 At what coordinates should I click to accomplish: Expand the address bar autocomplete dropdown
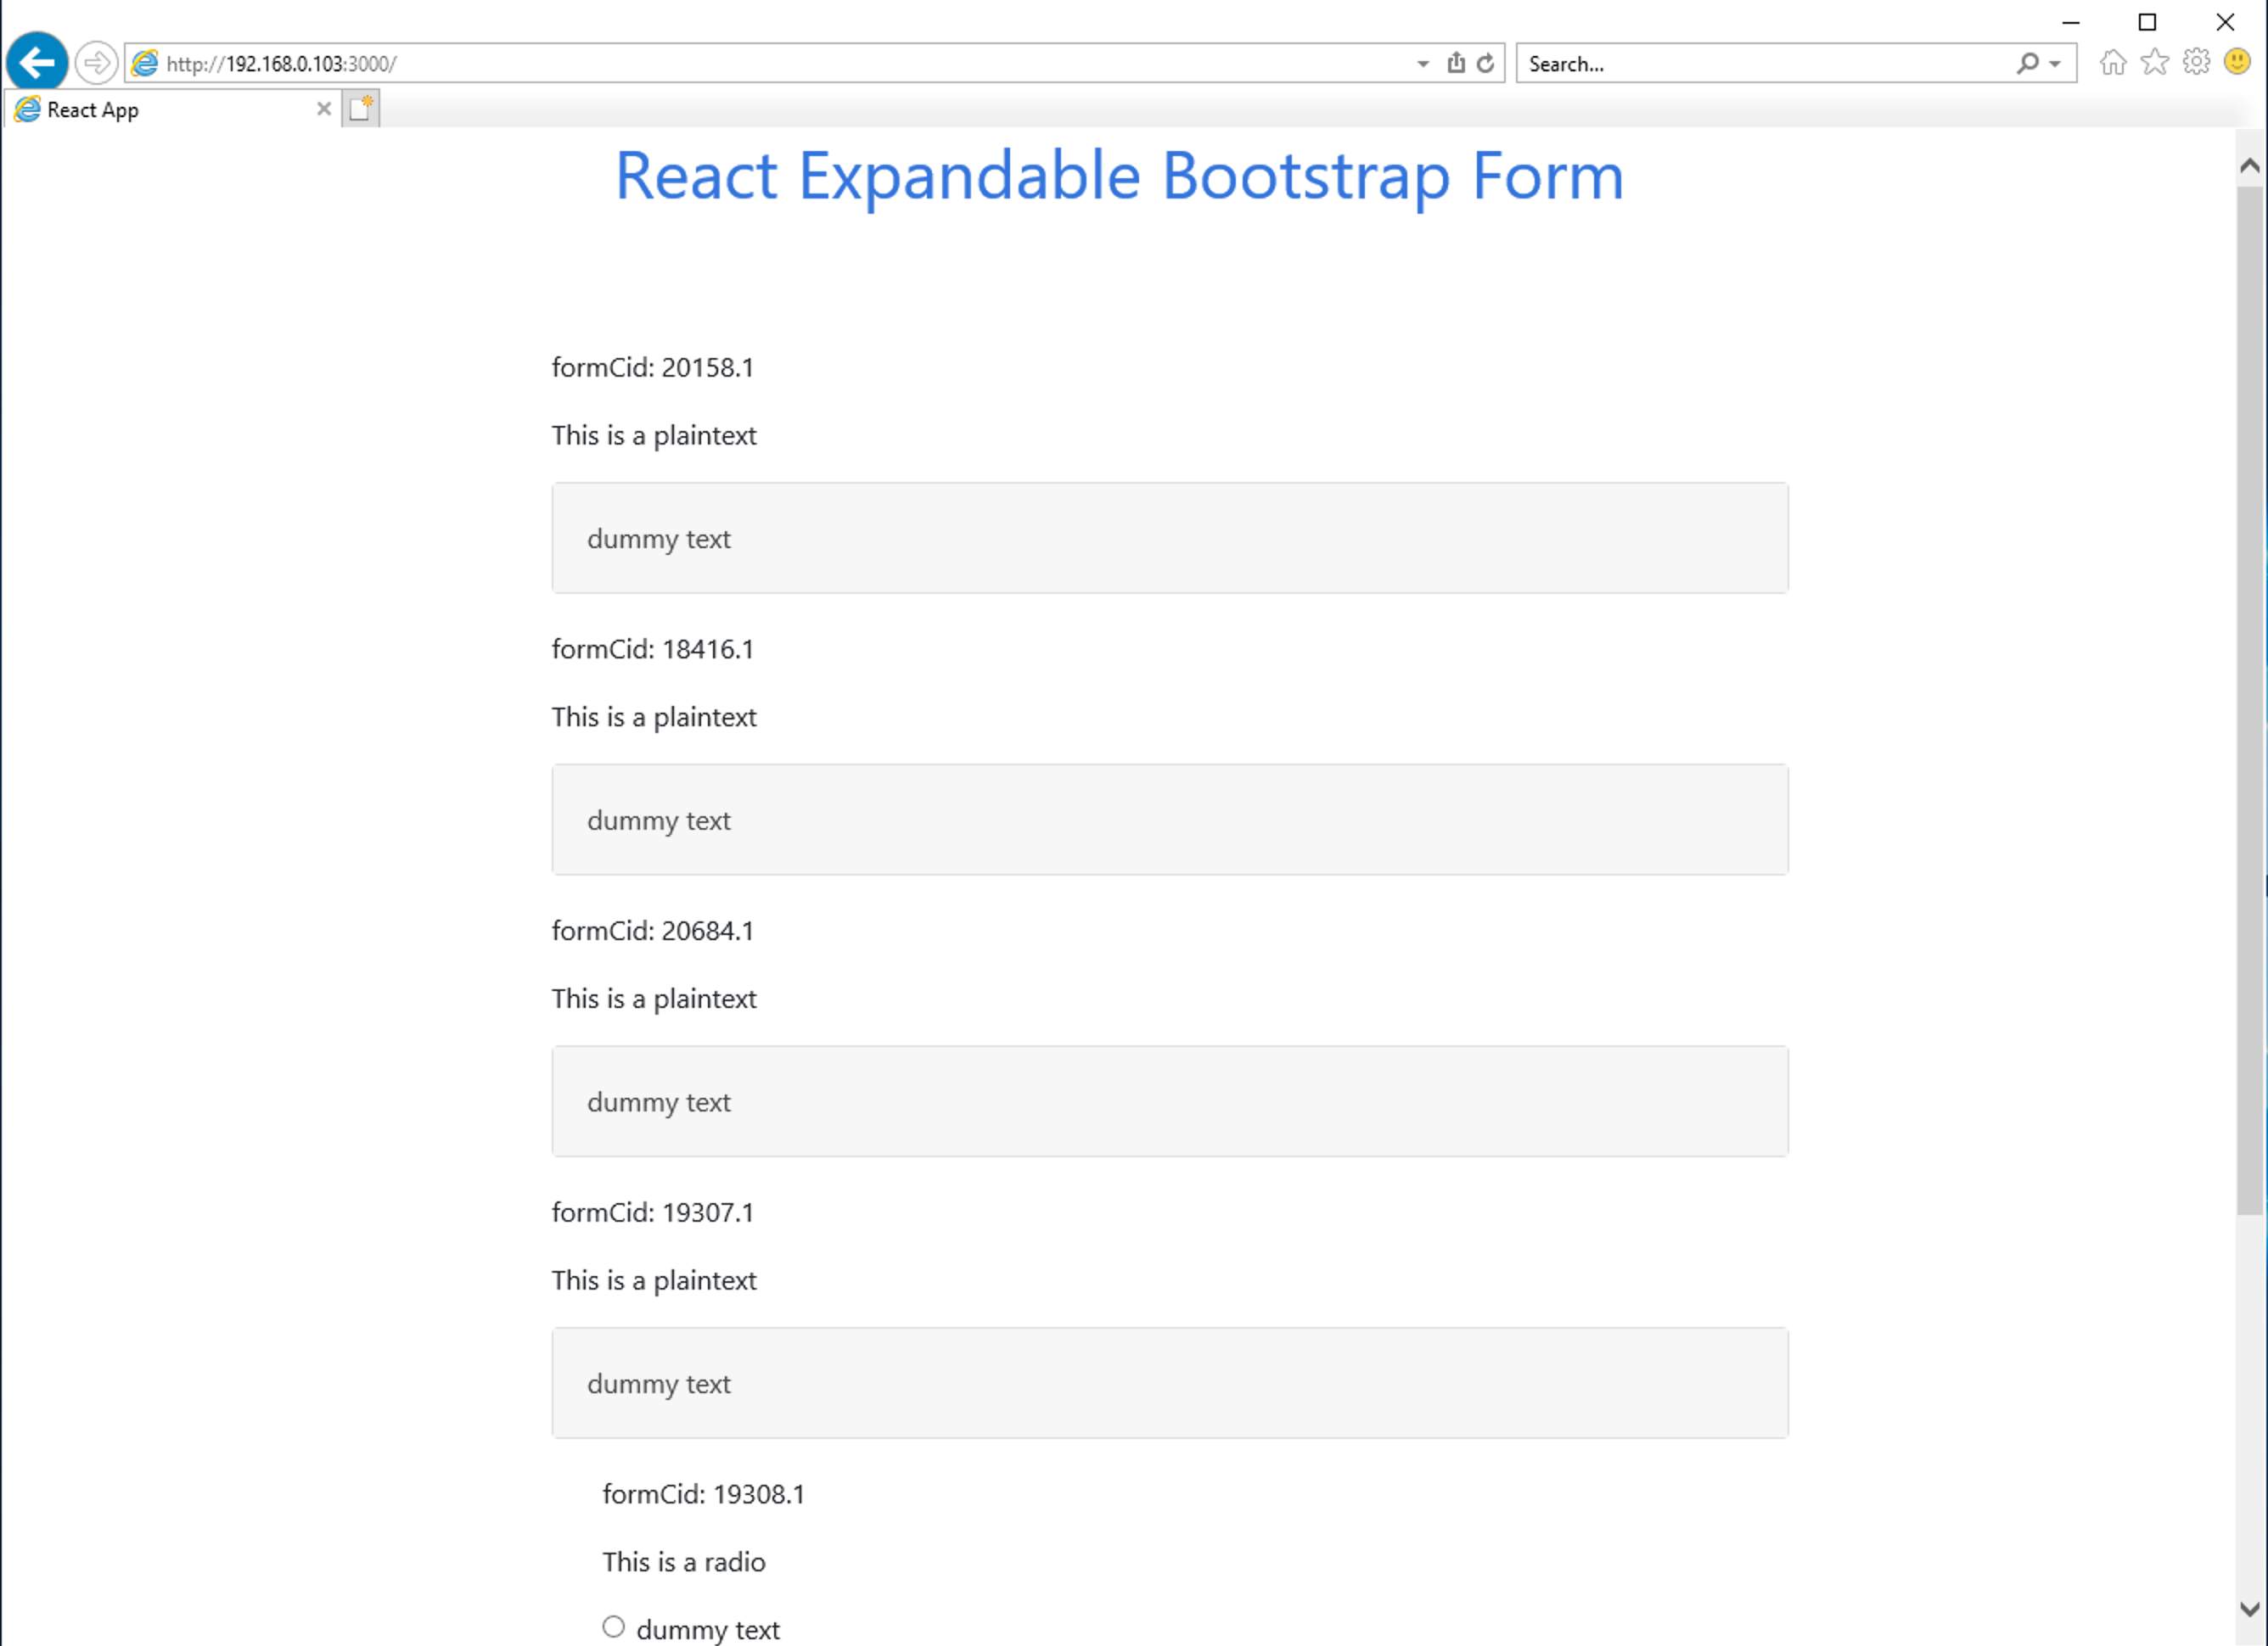pos(1423,64)
